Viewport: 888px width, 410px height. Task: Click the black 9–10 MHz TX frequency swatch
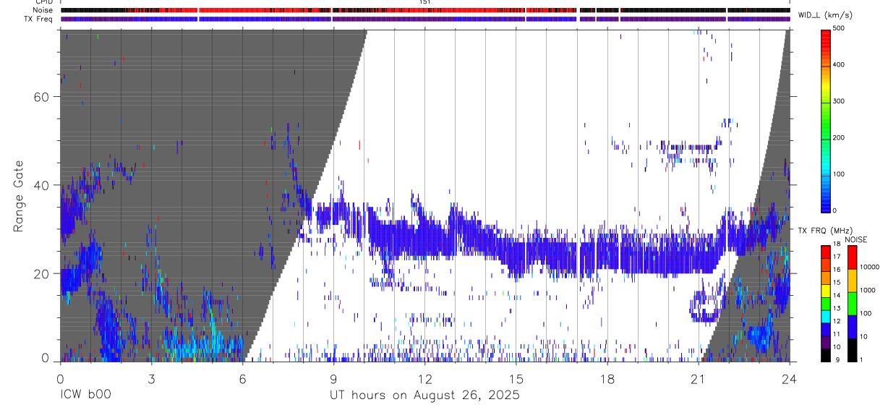click(x=825, y=354)
